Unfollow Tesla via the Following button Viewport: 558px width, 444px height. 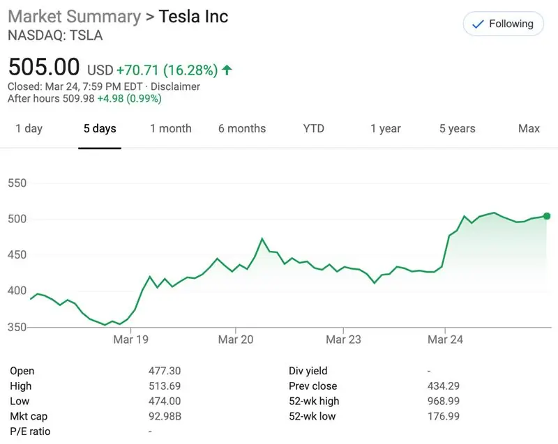503,23
